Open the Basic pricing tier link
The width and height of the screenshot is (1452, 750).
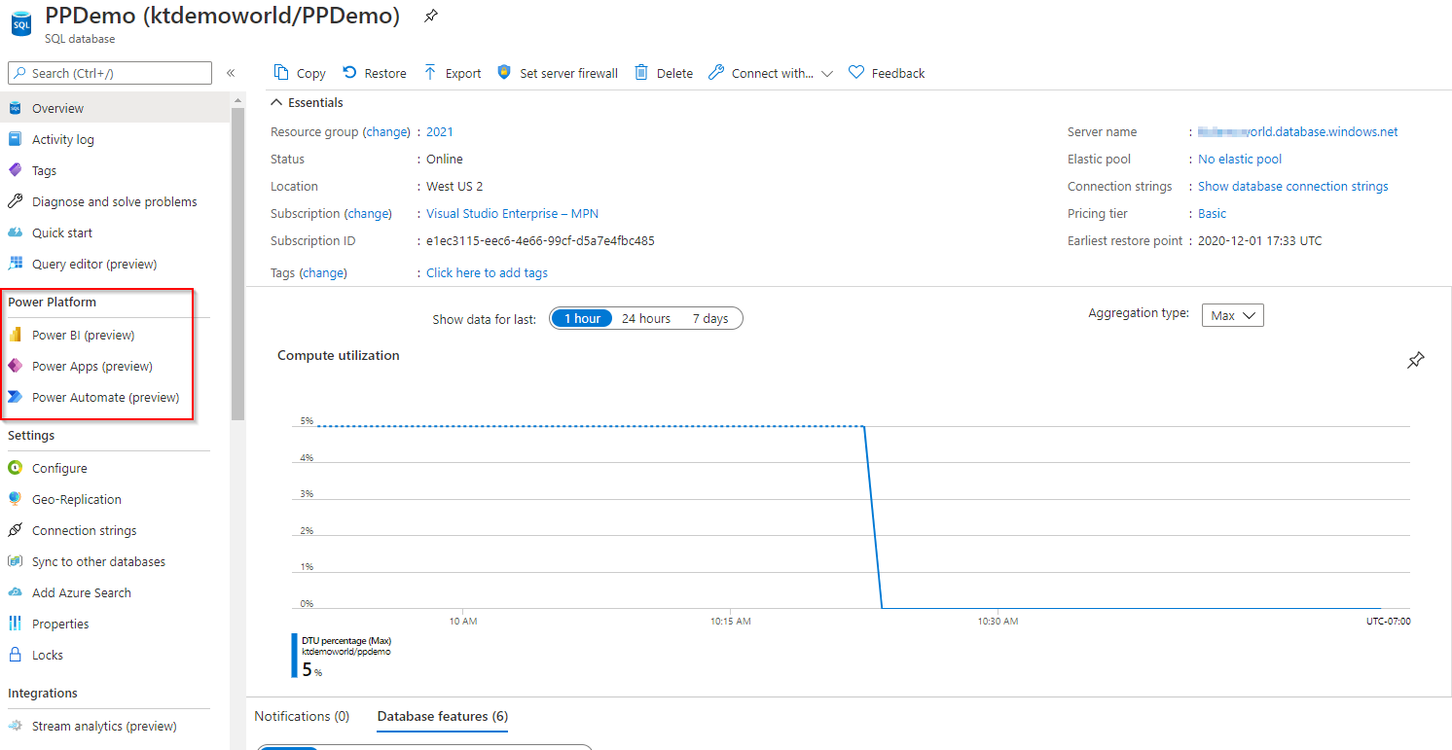click(x=1213, y=213)
